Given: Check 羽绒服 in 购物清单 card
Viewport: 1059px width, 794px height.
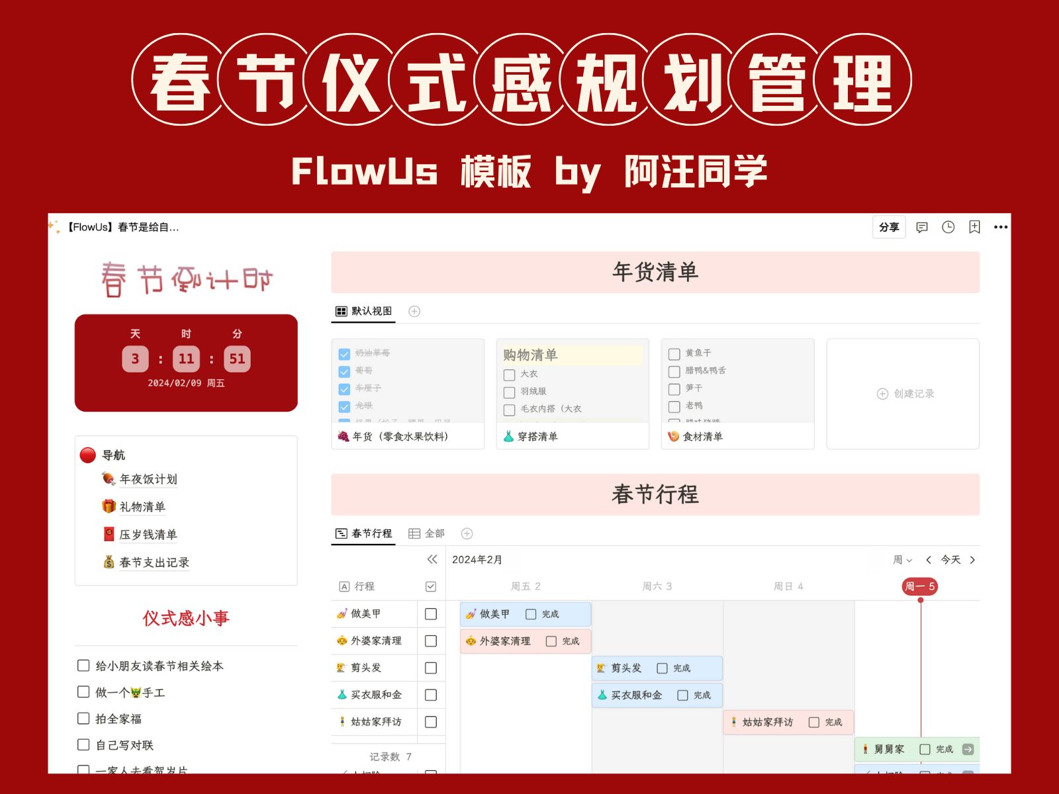Looking at the screenshot, I should 509,392.
